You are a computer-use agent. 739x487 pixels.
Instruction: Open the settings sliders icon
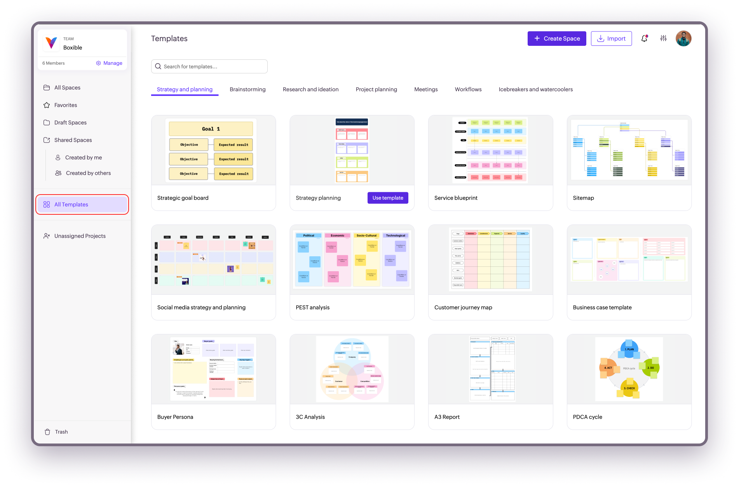click(x=663, y=38)
